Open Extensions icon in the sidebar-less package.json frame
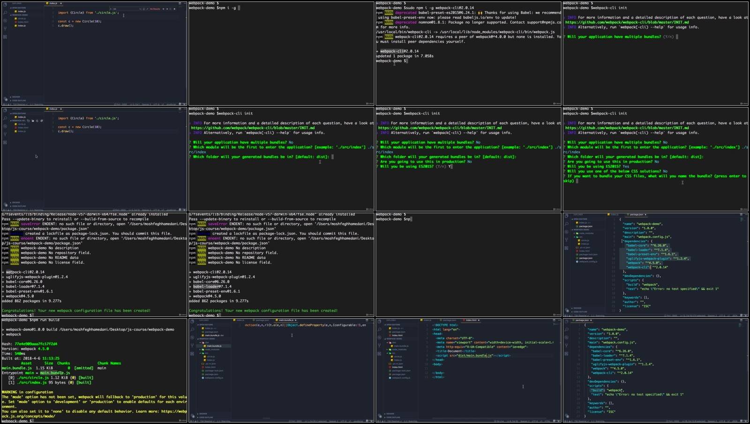 (566, 354)
